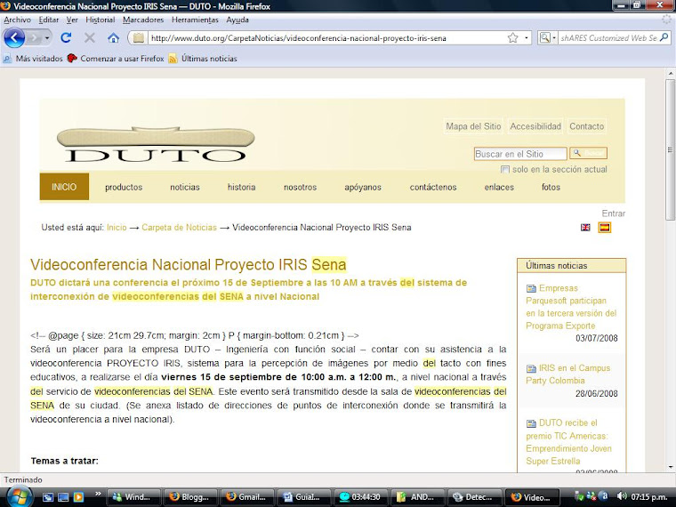
Task: Go to the Firefox home page icon
Action: coord(113,38)
